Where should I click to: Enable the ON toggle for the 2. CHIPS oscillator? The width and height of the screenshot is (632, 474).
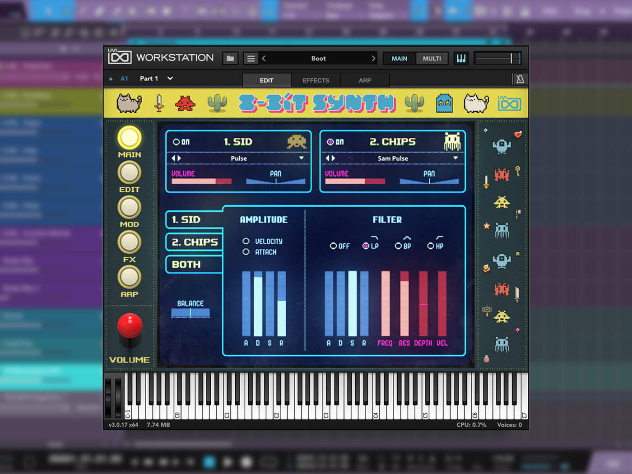(330, 141)
